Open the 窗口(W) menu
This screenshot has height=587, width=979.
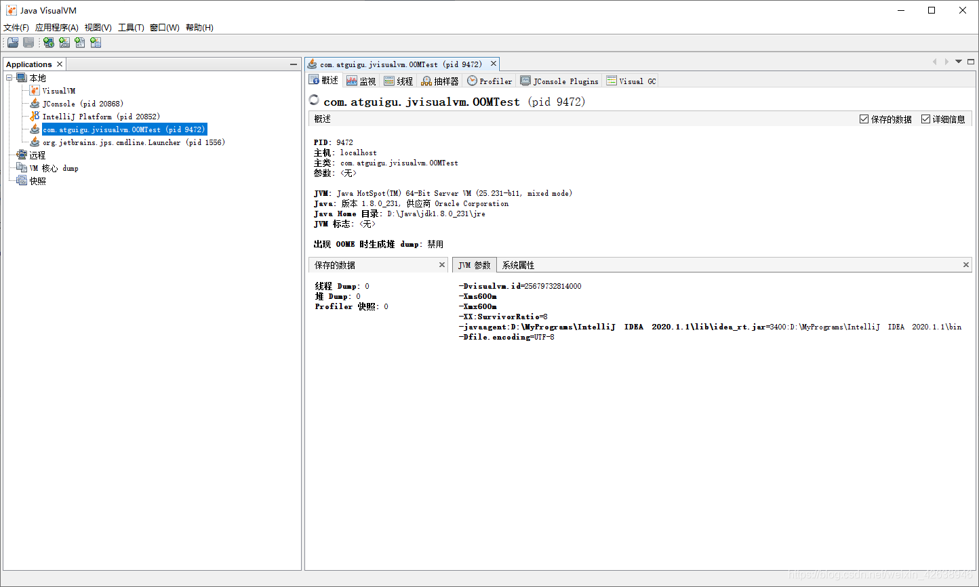pyautogui.click(x=165, y=28)
